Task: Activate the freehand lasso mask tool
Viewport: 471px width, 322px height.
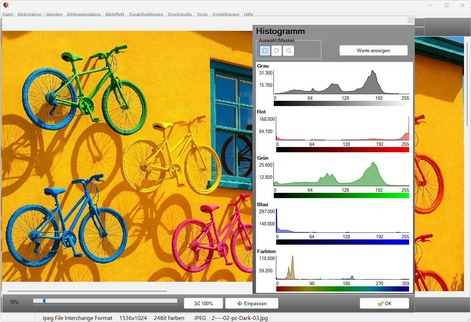Action: 288,51
